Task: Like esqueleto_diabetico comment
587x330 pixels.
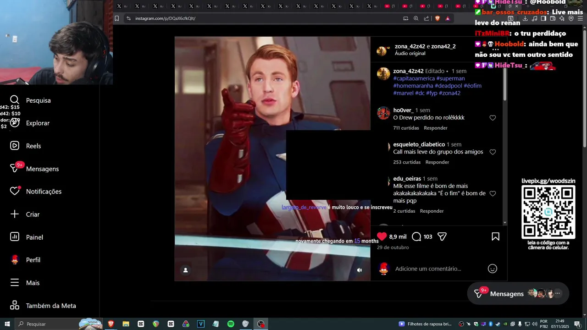Action: [493, 152]
